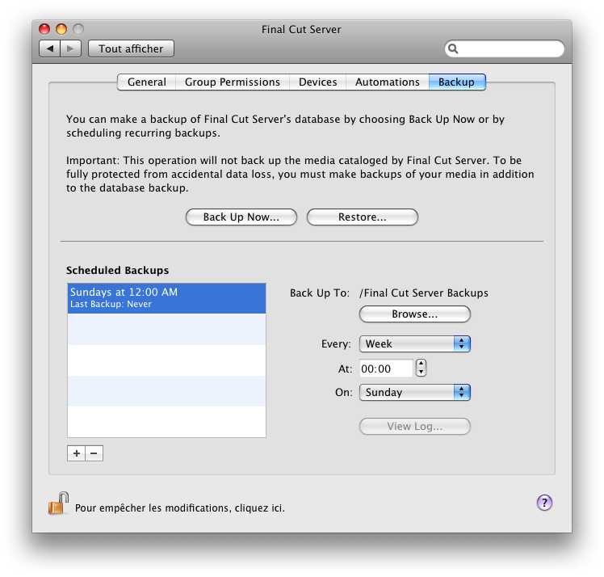The image size is (604, 577).
Task: Click the /Final Cut Server Backups path
Action: click(x=424, y=293)
